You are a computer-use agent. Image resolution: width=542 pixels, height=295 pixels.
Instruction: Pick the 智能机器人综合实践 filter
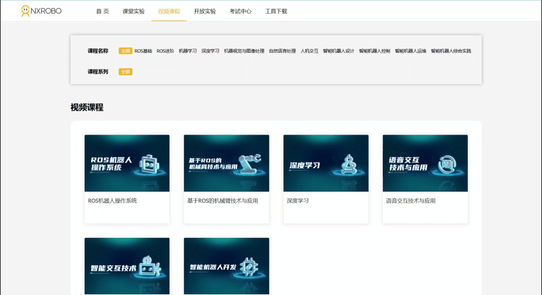(451, 51)
